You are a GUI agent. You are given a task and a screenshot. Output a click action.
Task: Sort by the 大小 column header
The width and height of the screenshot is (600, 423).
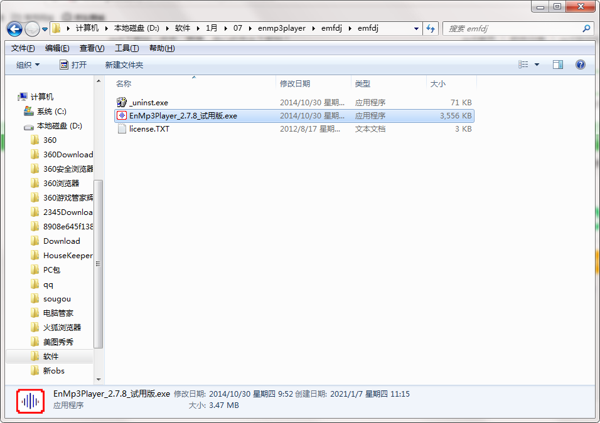[437, 84]
